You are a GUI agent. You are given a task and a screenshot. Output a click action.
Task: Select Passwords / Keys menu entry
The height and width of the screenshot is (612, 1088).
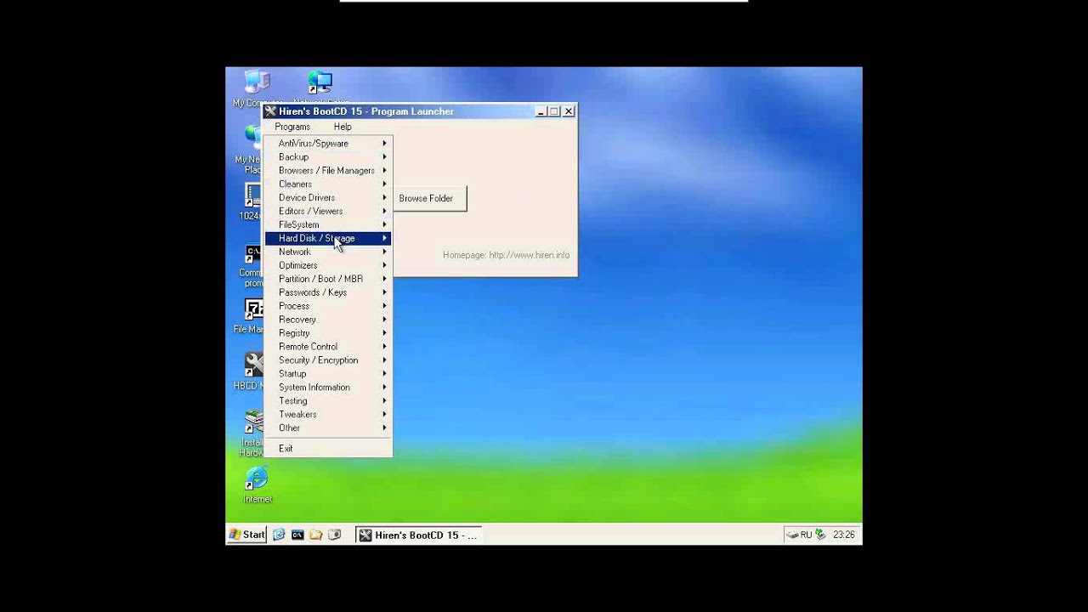(328, 292)
